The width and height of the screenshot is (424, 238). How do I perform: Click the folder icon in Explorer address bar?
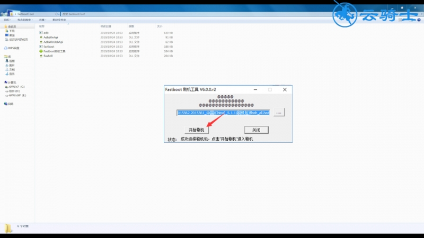click(12, 14)
